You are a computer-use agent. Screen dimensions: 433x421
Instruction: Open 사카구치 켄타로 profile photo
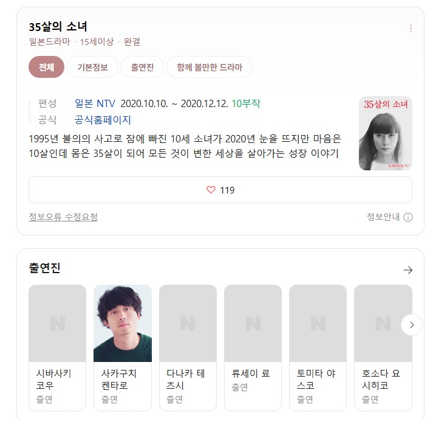click(x=123, y=324)
